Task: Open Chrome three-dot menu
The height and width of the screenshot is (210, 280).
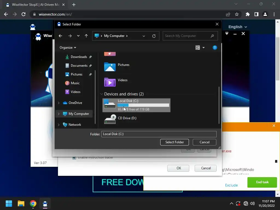Action: 274,14
